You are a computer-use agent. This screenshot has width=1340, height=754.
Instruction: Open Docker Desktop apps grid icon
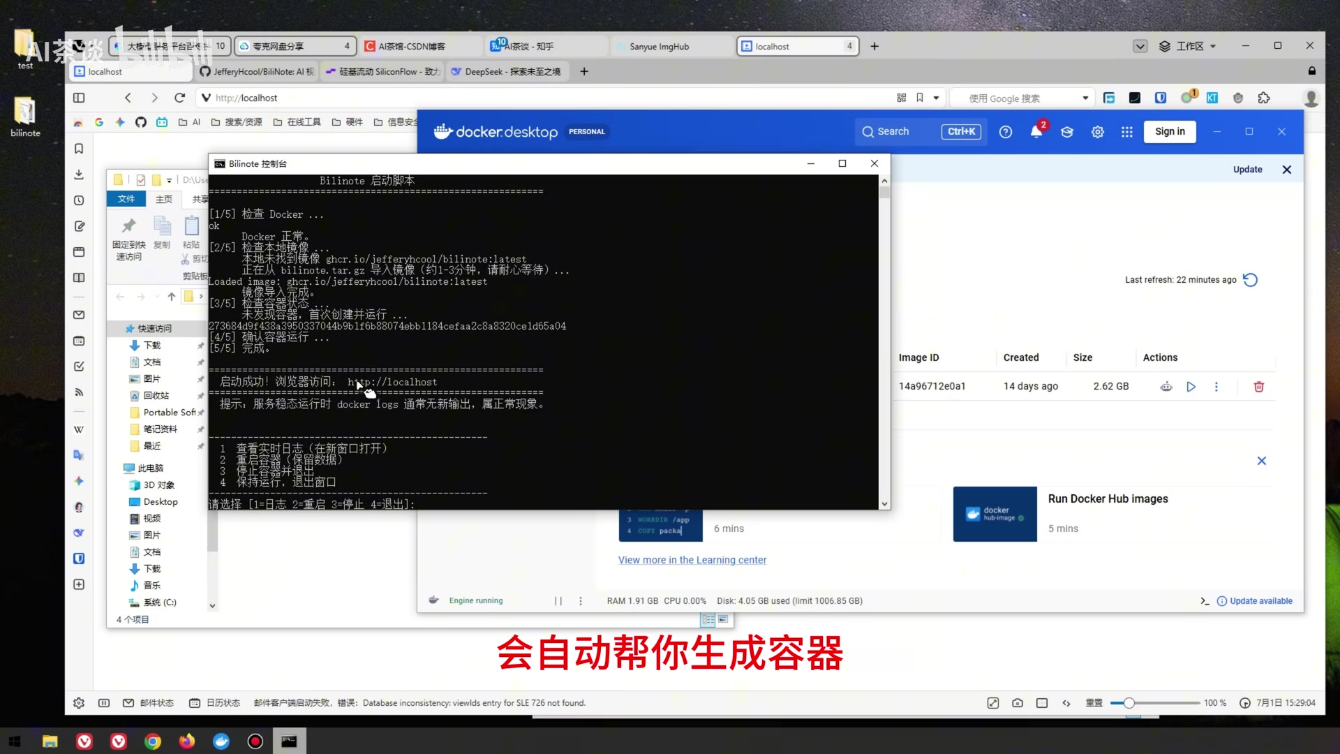[x=1127, y=132]
